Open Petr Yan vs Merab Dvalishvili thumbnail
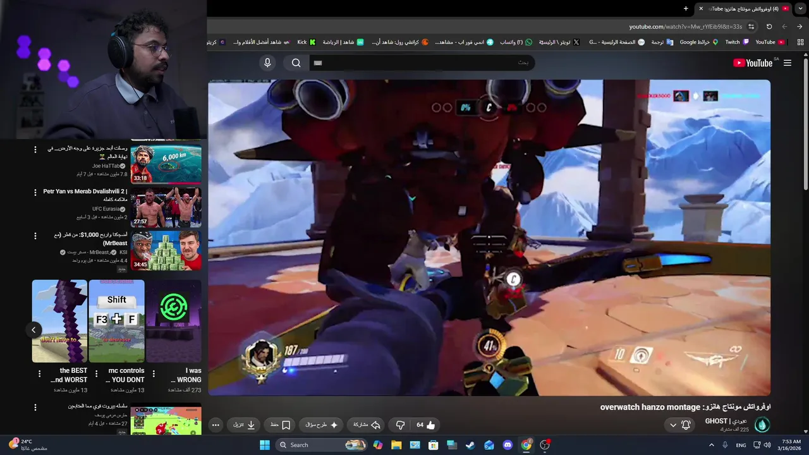809x455 pixels. click(166, 207)
